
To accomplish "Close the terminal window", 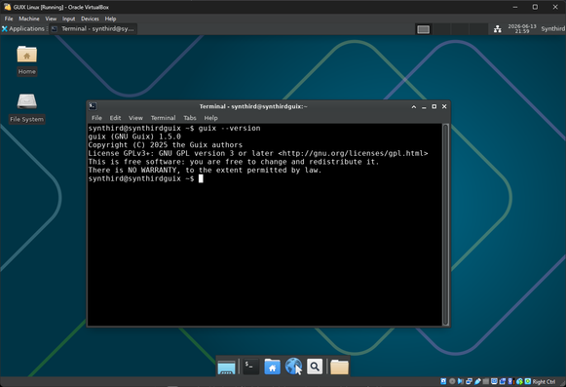I will coord(444,106).
